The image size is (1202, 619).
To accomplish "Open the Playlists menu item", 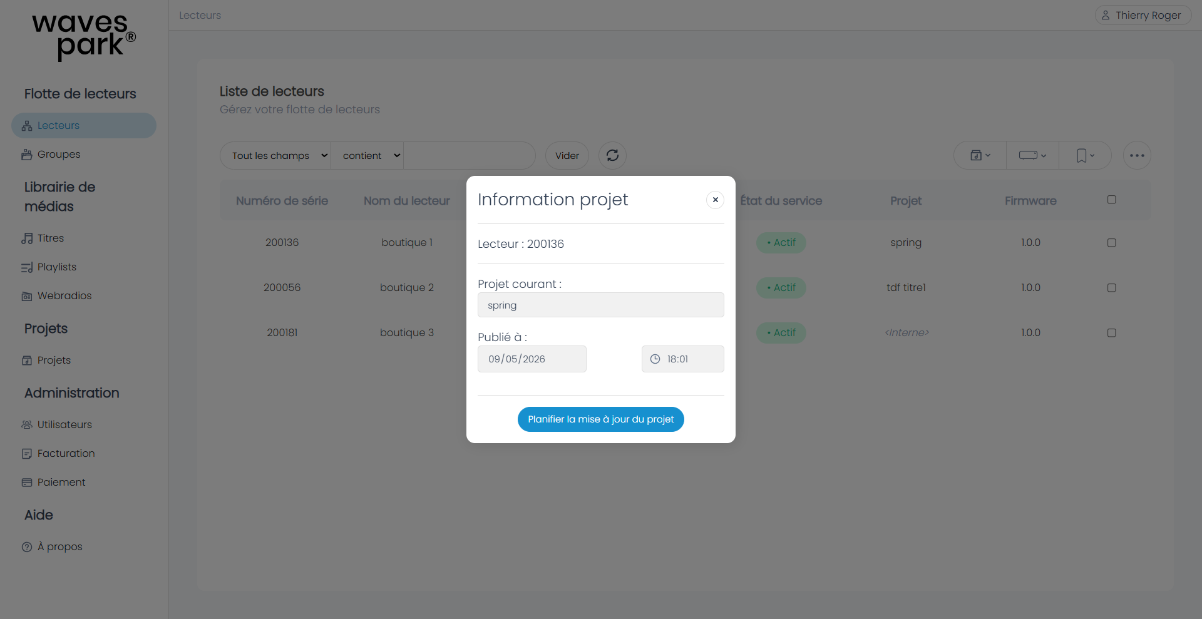I will click(56, 267).
